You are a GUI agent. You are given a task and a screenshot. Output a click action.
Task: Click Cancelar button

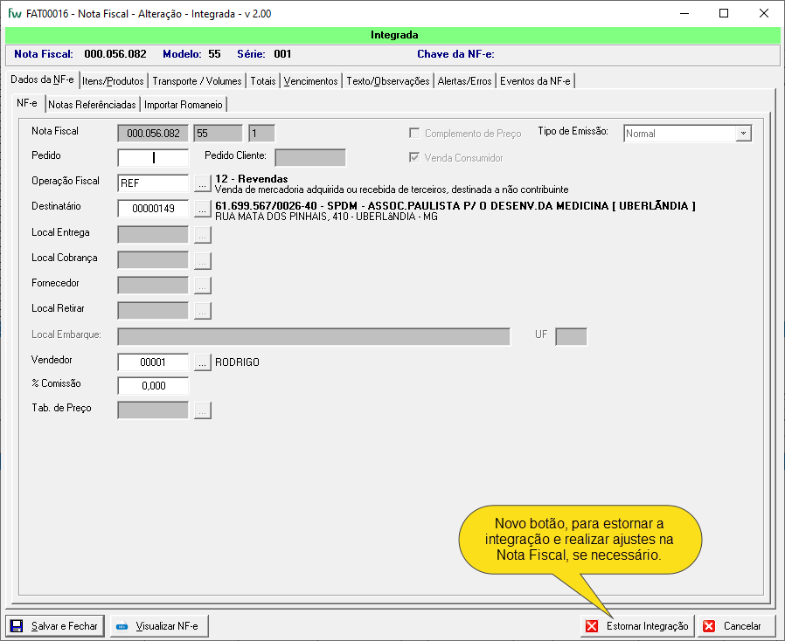pos(736,626)
